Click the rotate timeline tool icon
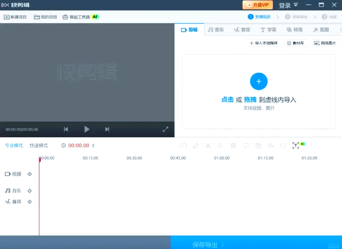 246,146
